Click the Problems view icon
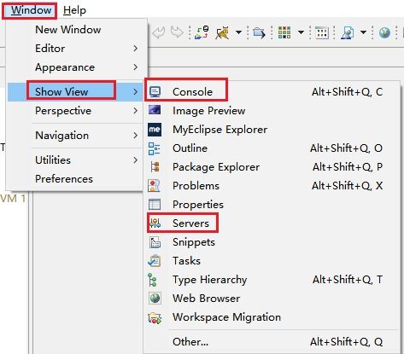 coord(154,186)
